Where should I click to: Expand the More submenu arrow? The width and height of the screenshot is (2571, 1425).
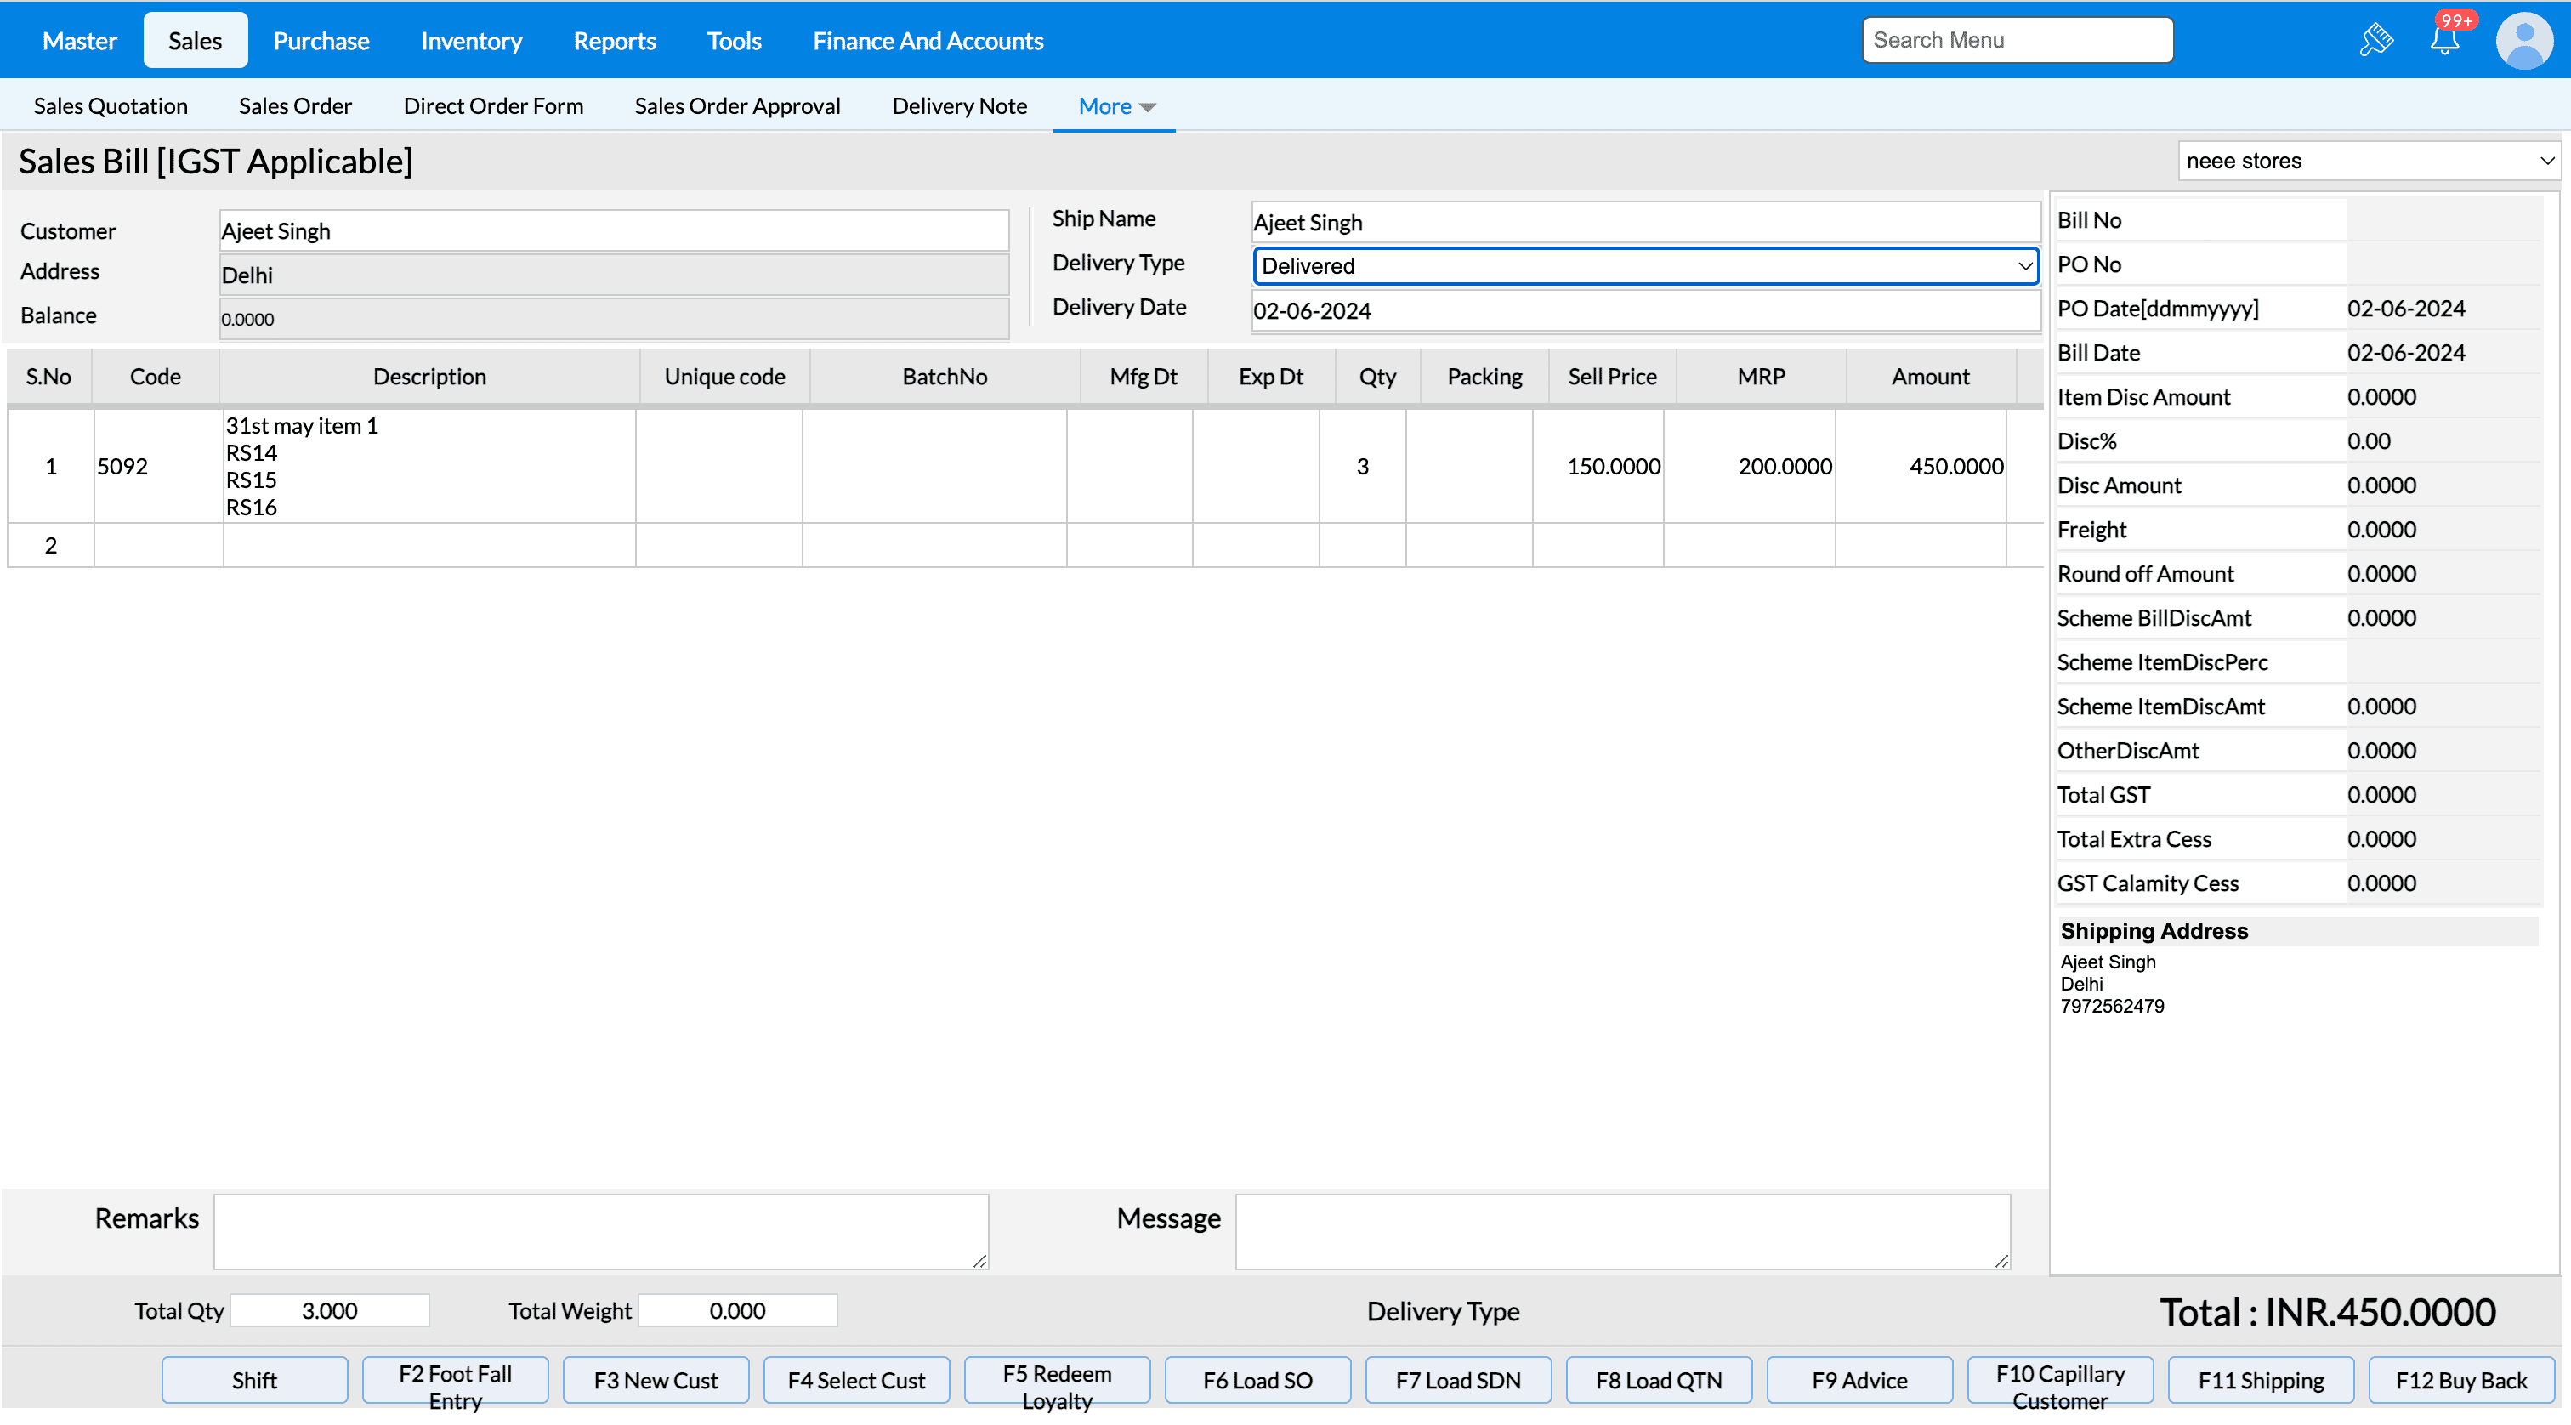tap(1148, 107)
